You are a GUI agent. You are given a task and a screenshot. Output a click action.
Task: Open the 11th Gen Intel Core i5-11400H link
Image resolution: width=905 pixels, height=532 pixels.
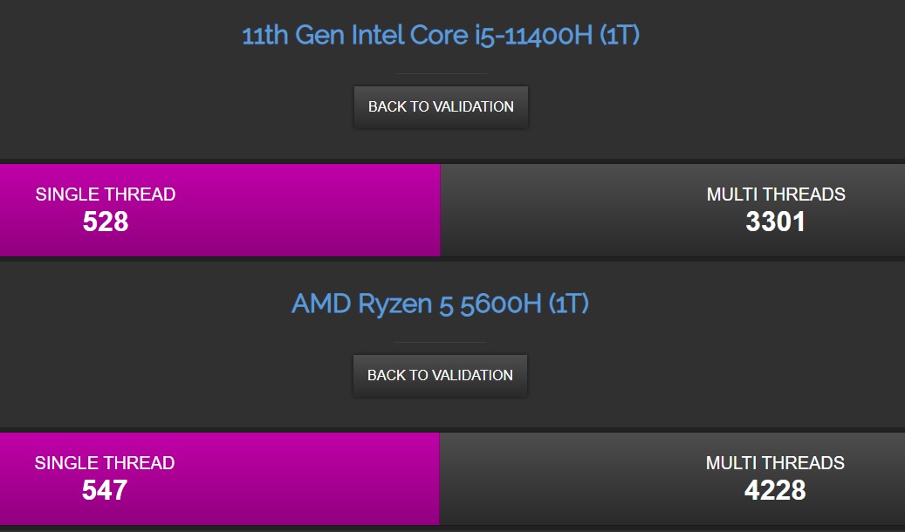441,34
